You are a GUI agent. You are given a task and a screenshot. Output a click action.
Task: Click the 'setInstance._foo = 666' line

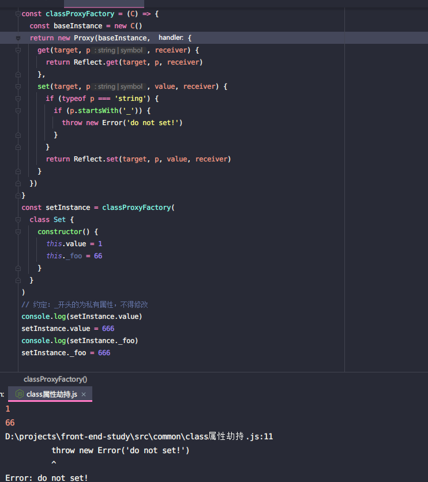point(66,353)
